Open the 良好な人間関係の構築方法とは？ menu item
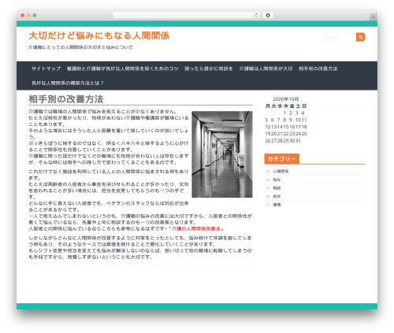394x333 pixels. [x=68, y=83]
